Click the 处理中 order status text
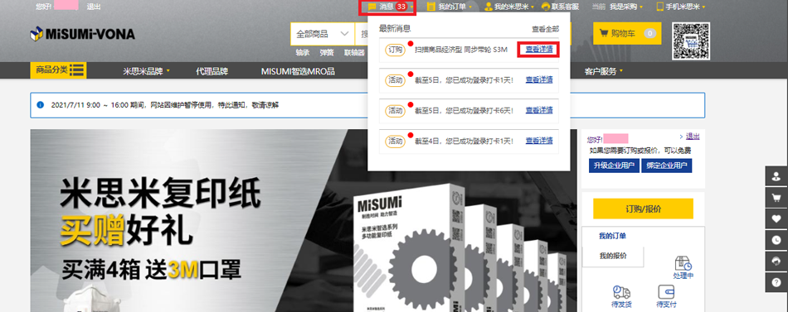This screenshot has height=312, width=788. point(683,276)
